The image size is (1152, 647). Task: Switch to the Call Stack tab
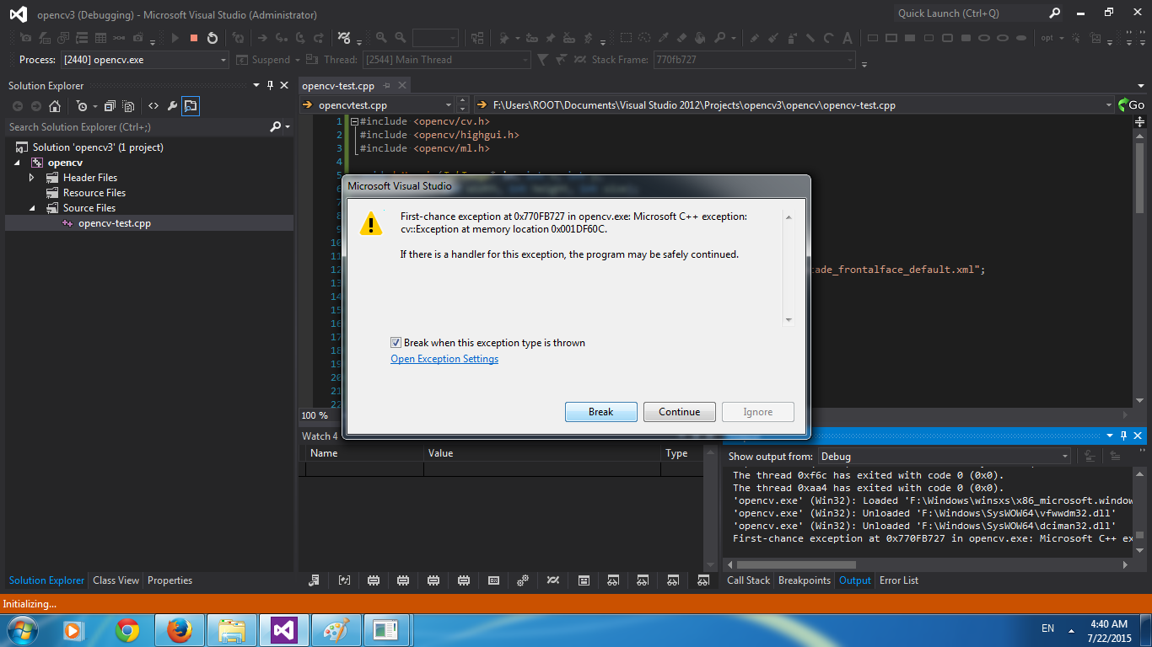748,580
